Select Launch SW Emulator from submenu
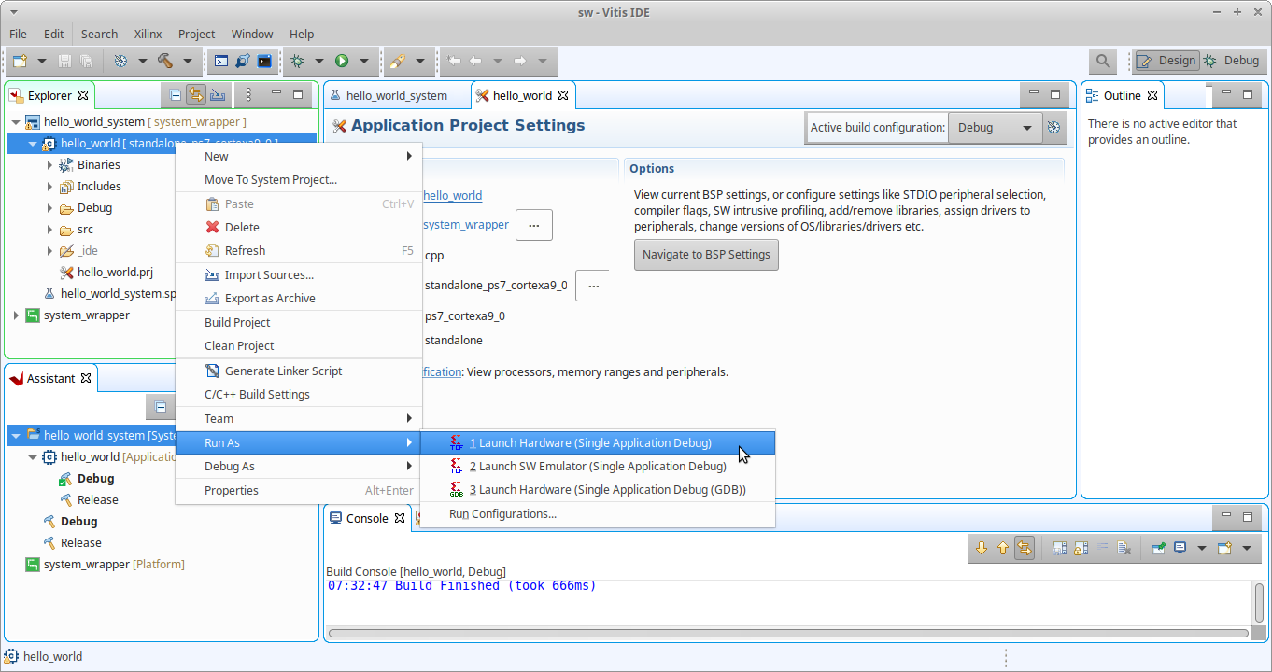 tap(597, 467)
